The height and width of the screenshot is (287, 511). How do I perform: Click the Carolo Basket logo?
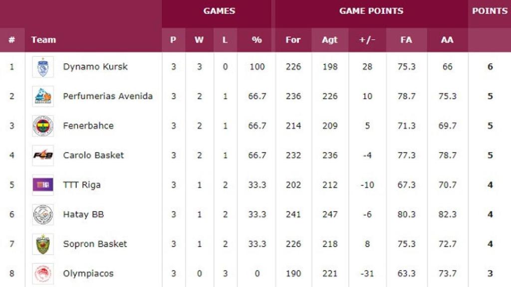tap(43, 155)
